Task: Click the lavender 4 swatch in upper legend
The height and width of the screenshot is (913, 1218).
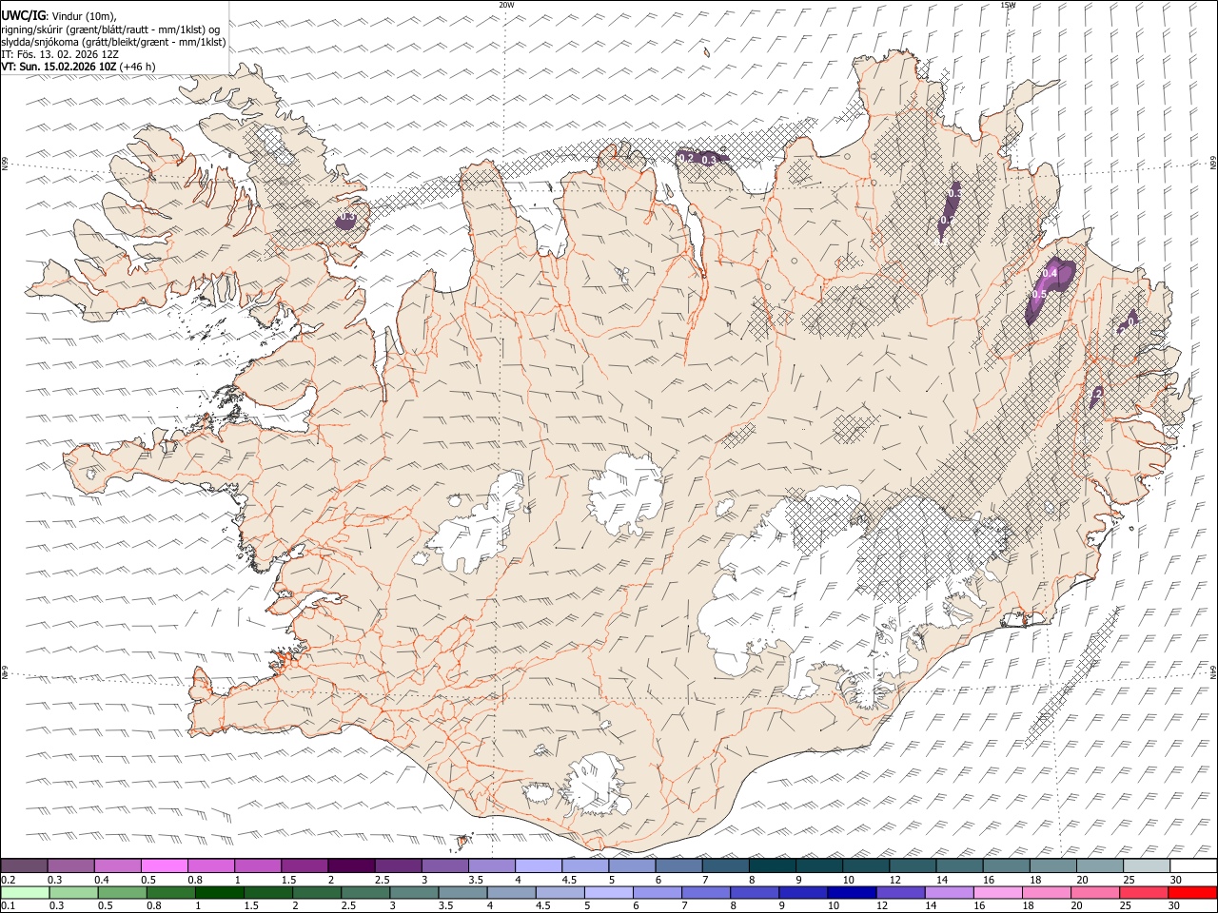Action: tap(539, 866)
